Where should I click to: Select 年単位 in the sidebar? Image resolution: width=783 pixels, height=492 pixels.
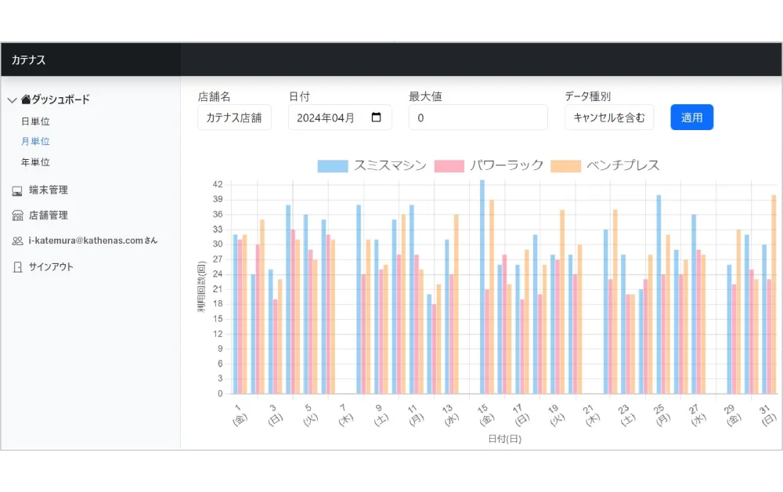35,162
